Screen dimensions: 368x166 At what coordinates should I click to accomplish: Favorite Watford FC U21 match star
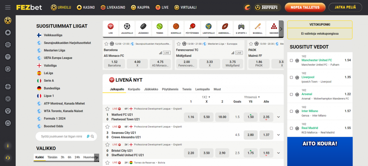click(x=107, y=109)
